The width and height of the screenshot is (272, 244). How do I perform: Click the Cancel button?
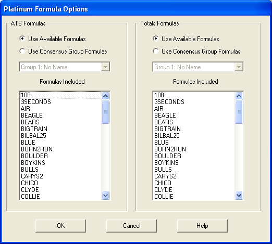point(131,226)
